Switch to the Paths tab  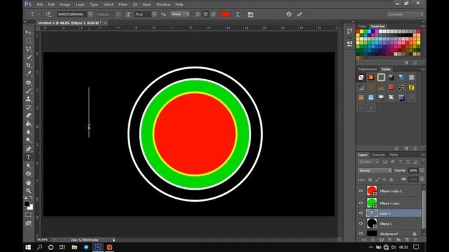[x=394, y=155]
